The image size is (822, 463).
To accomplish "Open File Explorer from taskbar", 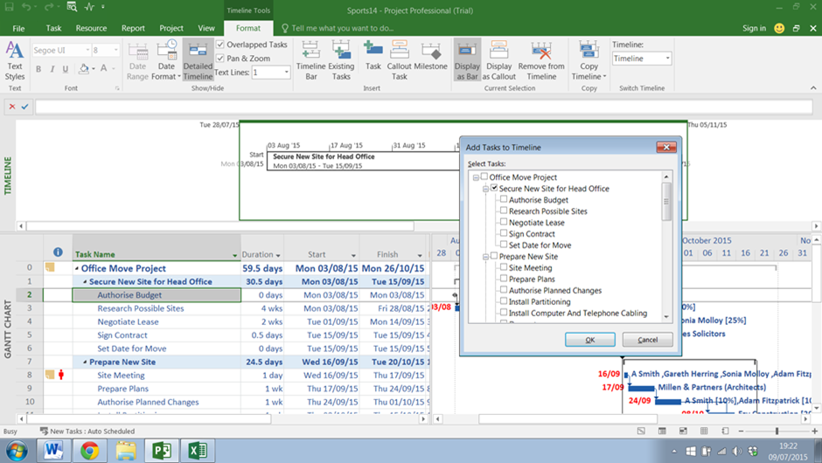I will click(x=126, y=451).
